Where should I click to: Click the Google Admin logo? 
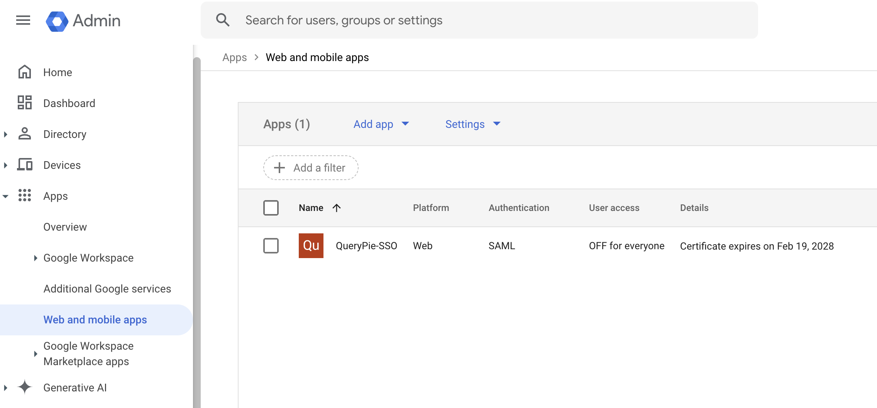click(x=57, y=21)
